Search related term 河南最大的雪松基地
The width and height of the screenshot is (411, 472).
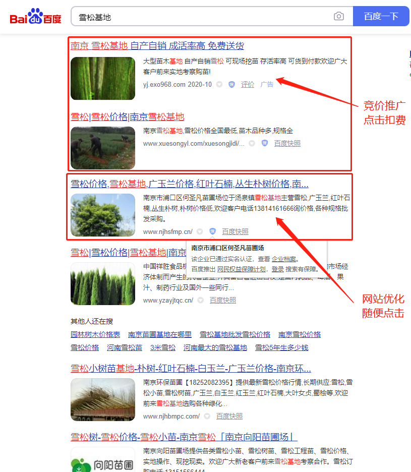(215, 347)
